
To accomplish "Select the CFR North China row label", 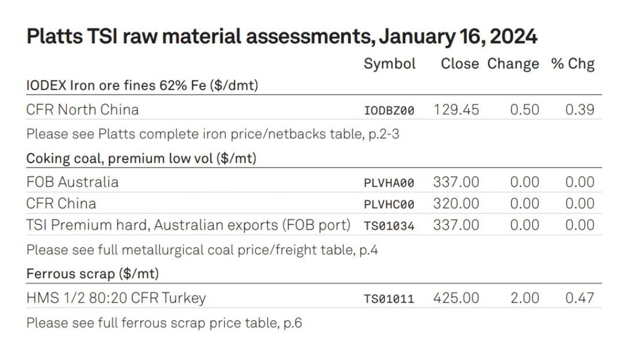I will coord(82,110).
